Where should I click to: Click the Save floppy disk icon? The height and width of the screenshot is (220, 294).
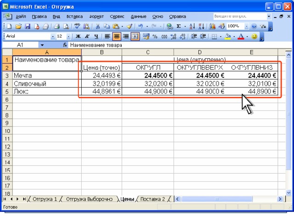coord(28,27)
